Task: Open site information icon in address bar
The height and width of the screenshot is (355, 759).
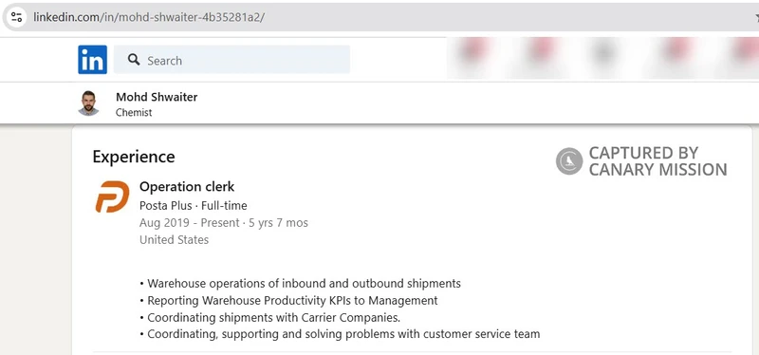Action: tap(16, 17)
